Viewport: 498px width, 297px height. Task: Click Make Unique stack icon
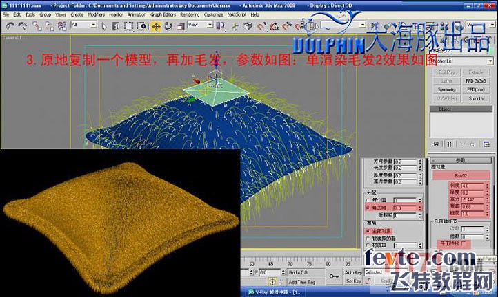(x=463, y=144)
